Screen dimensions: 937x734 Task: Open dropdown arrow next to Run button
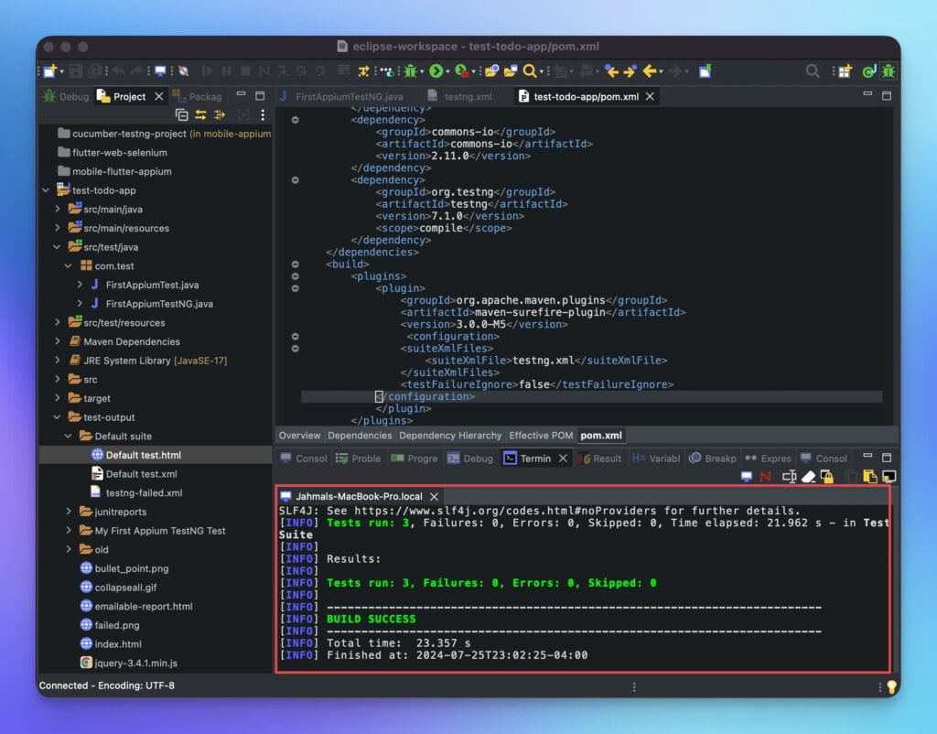(x=447, y=72)
